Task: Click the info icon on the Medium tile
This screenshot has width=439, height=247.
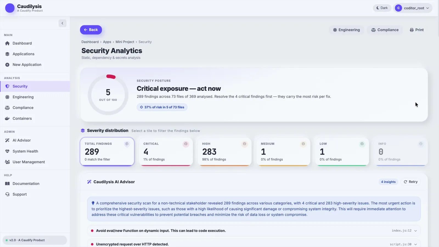Action: tap(303, 144)
